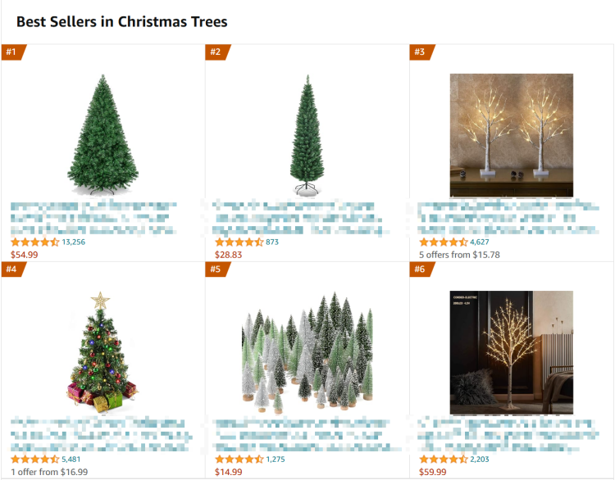Screen dimensions: 615x480
Task: Click the $54.99 price link
Action: tap(25, 255)
